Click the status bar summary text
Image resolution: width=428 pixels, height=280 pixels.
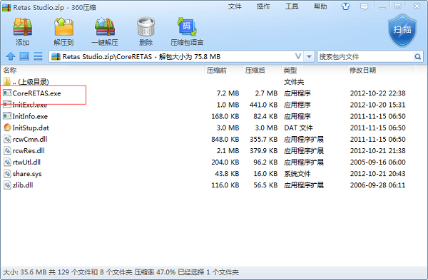[121, 272]
